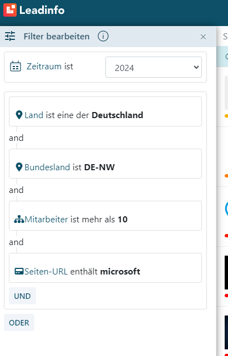Add a filter group with ODER button
Viewport: 228px width, 356px height.
[19, 323]
